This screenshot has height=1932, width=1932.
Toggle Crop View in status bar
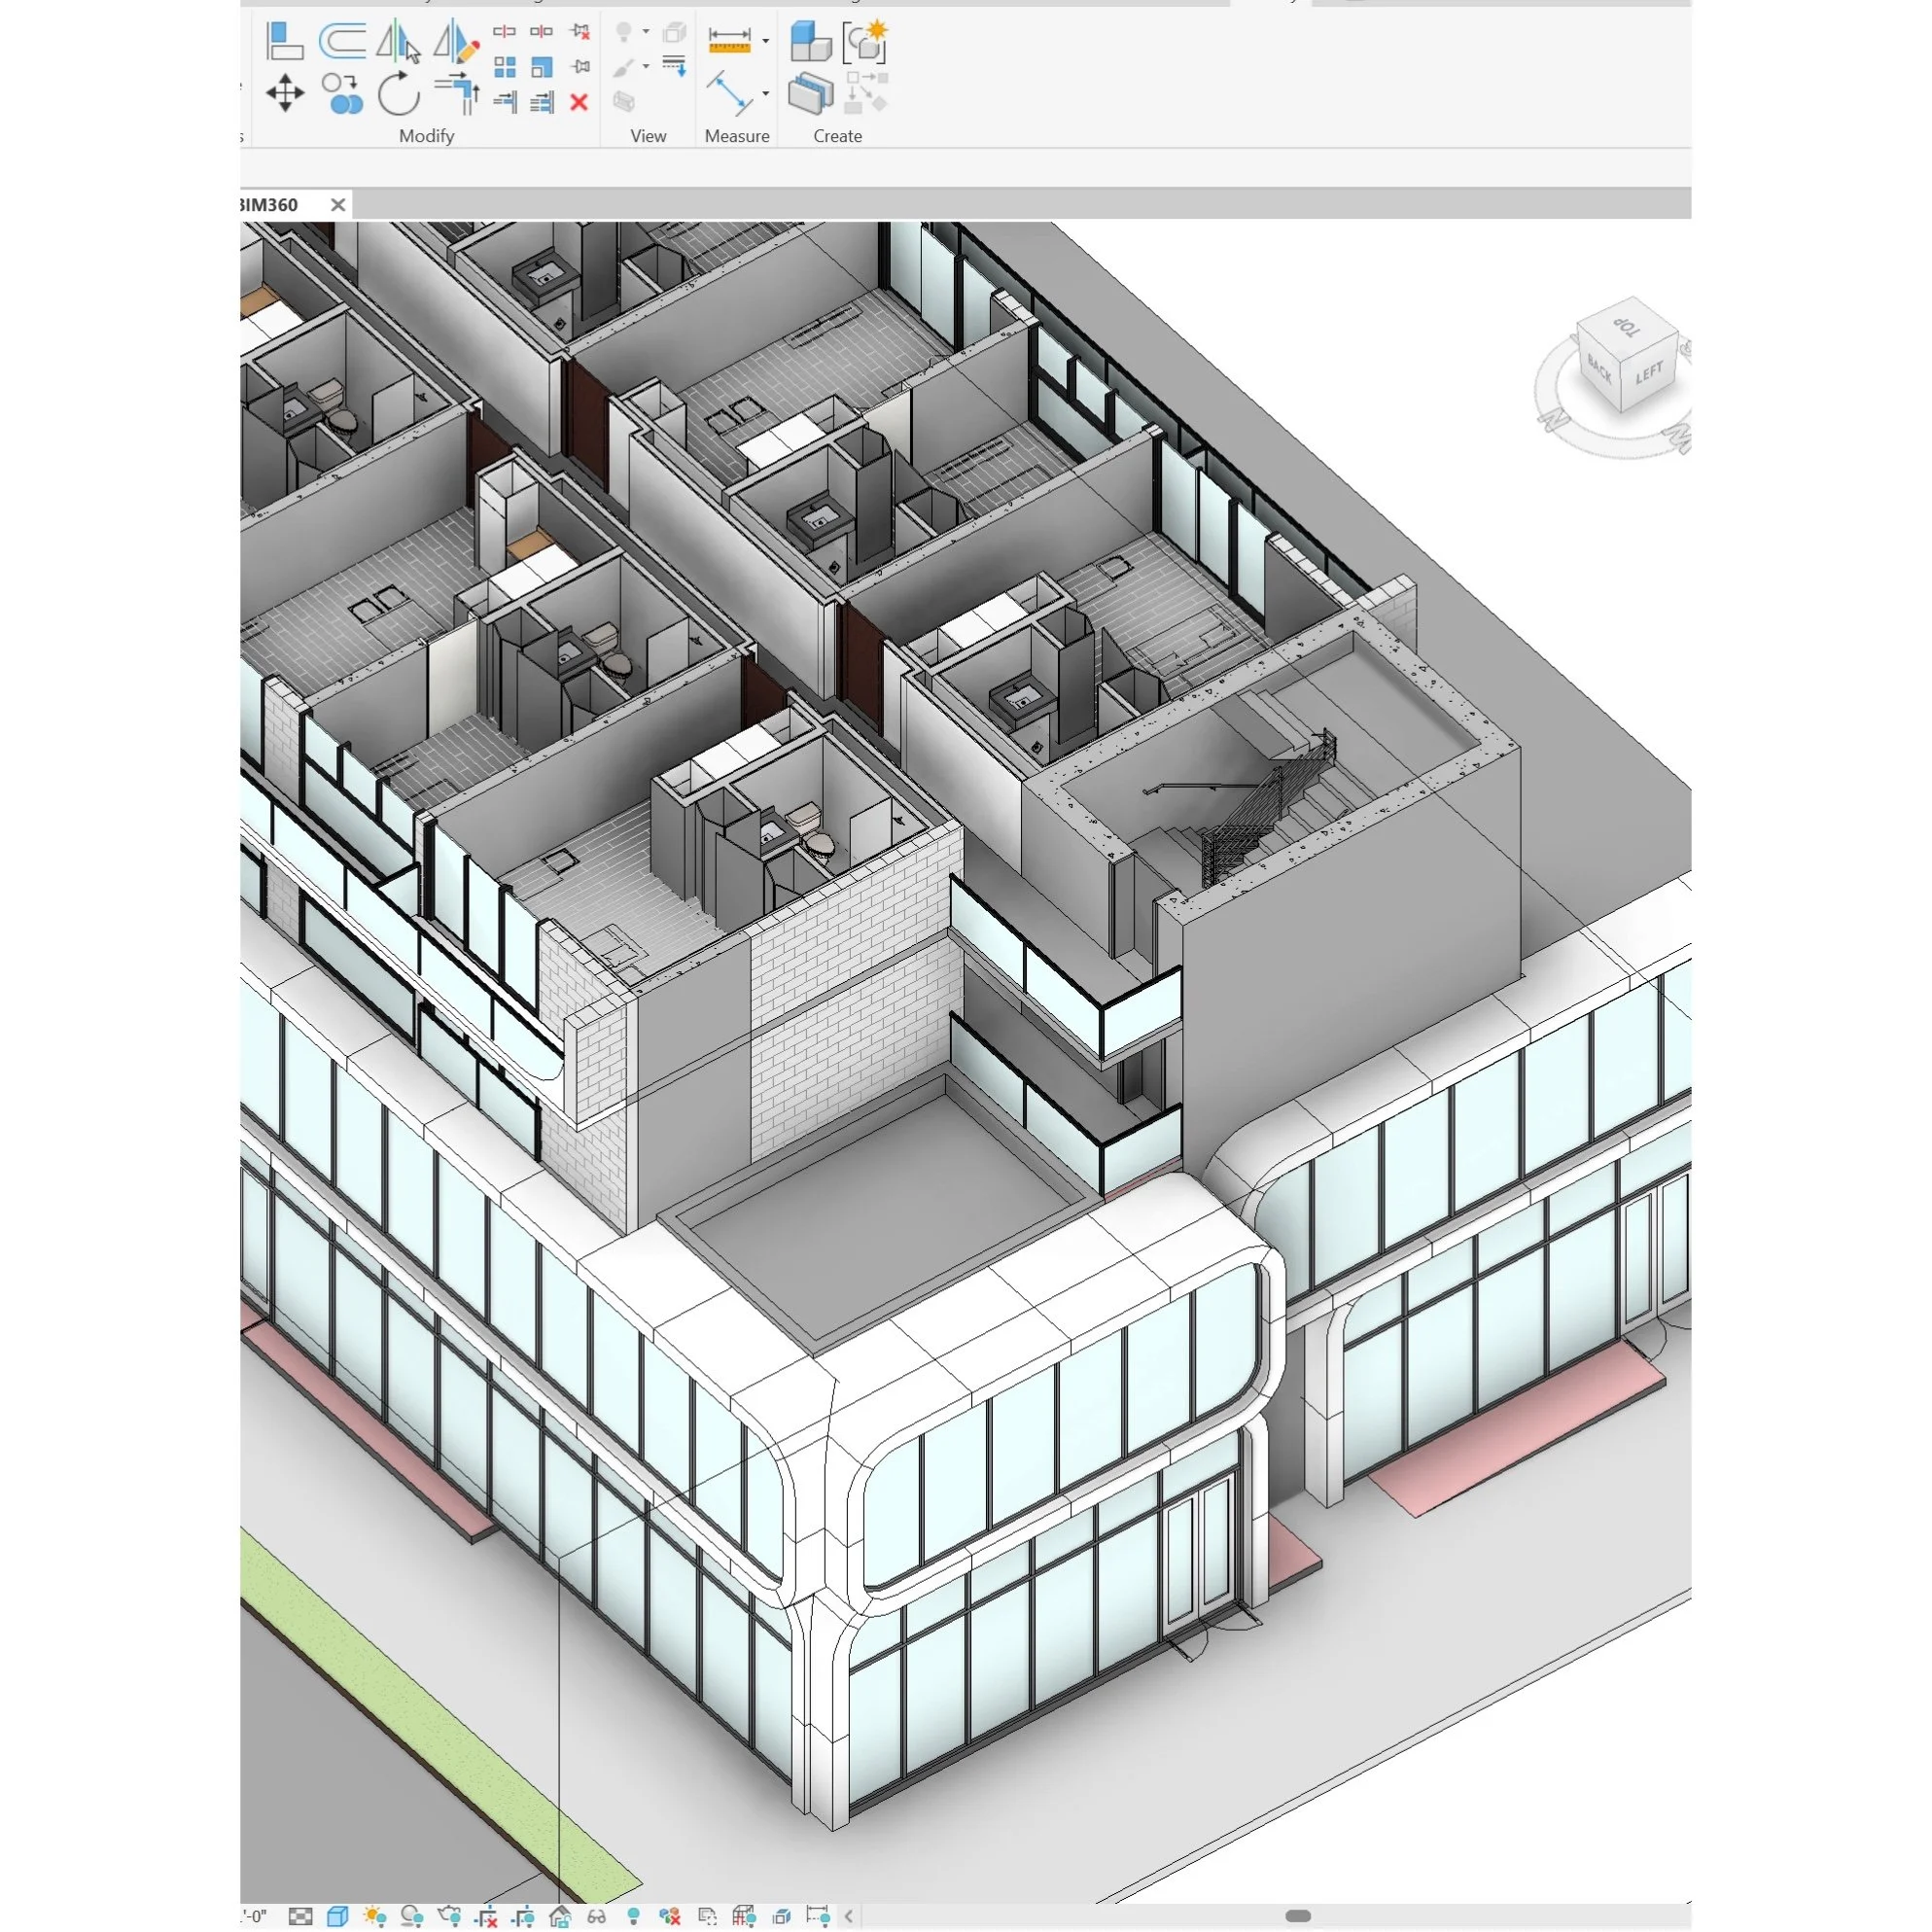486,1916
